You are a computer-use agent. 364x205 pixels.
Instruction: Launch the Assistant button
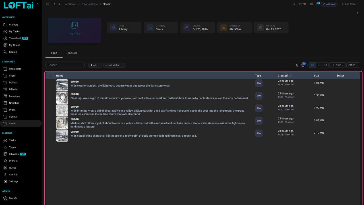point(329,4)
